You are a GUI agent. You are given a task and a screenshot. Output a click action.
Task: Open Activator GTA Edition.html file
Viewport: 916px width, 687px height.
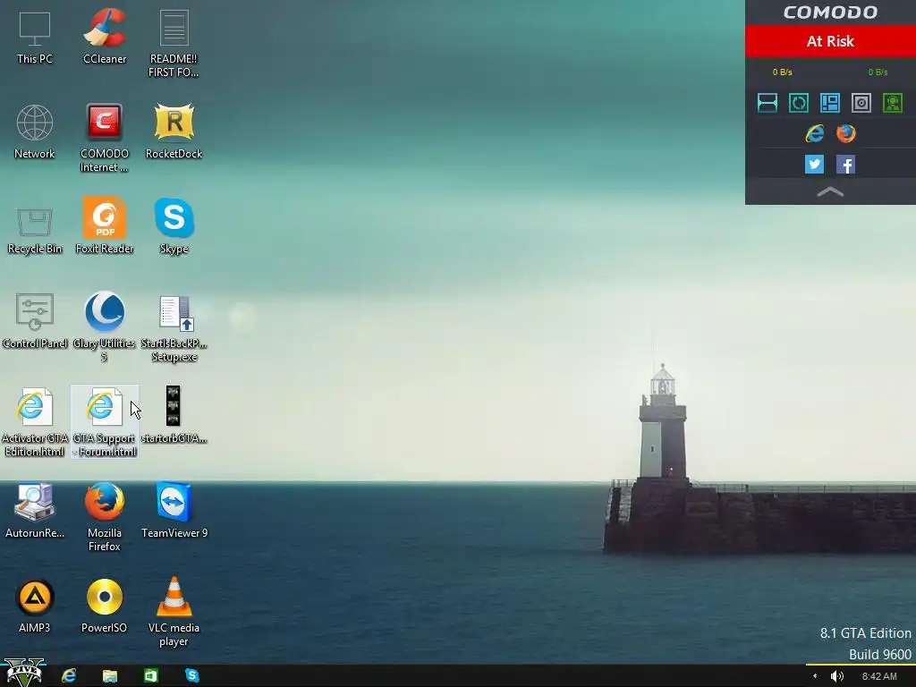point(35,422)
